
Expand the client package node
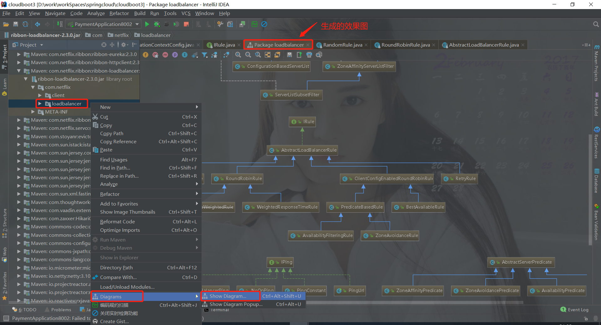pyautogui.click(x=40, y=95)
